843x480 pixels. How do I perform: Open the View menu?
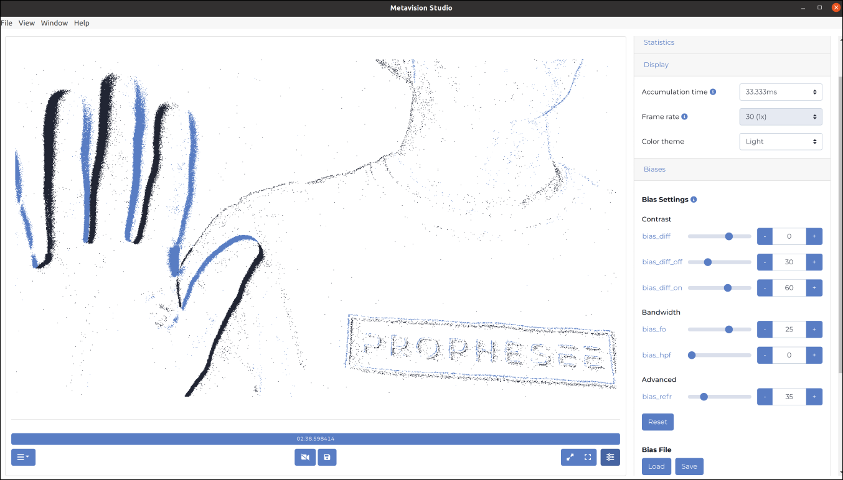[27, 23]
